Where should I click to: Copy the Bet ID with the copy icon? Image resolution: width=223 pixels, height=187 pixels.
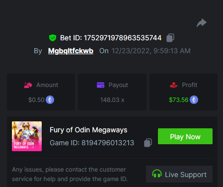tap(170, 38)
